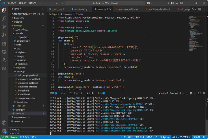208x139 pixels.
Task: Split the terminal panel
Action: pyautogui.click(x=187, y=93)
